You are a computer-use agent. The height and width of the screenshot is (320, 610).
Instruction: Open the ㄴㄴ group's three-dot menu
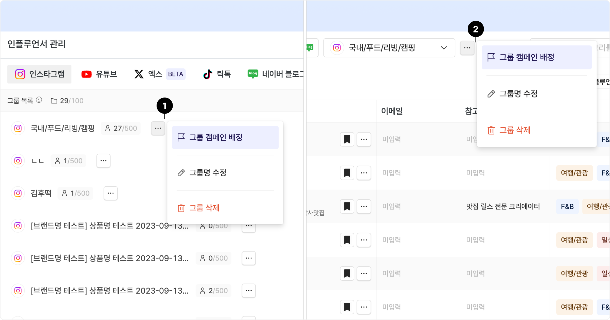[x=103, y=161]
